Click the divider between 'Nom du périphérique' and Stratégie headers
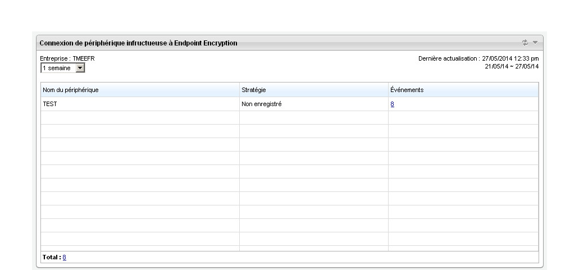The width and height of the screenshot is (579, 270). point(239,90)
